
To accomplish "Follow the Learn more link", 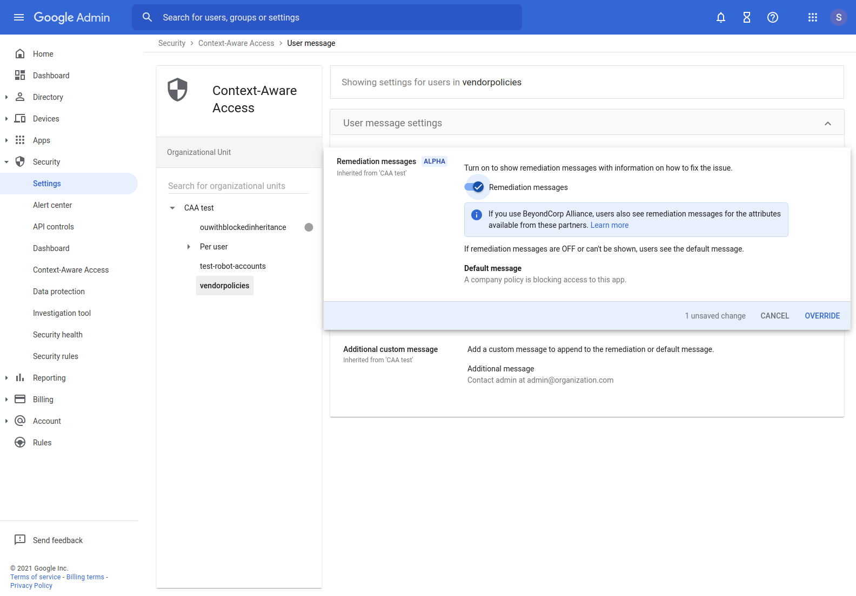I will (x=610, y=225).
